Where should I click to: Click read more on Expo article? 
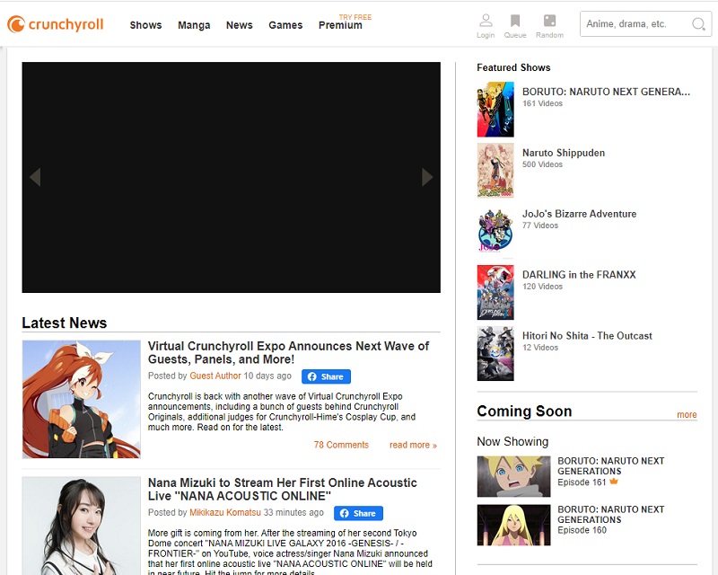(x=413, y=445)
